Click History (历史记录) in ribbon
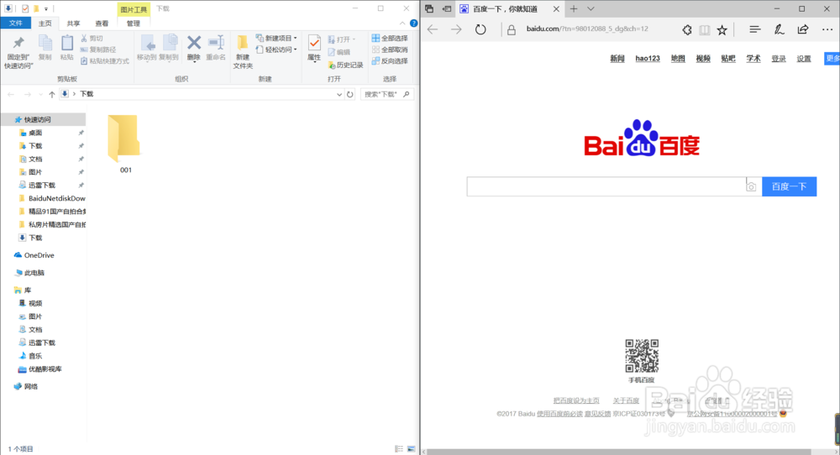The image size is (840, 455). point(345,65)
